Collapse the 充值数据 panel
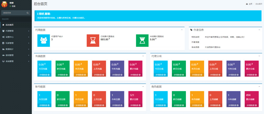The image size is (264, 114). coord(143,56)
